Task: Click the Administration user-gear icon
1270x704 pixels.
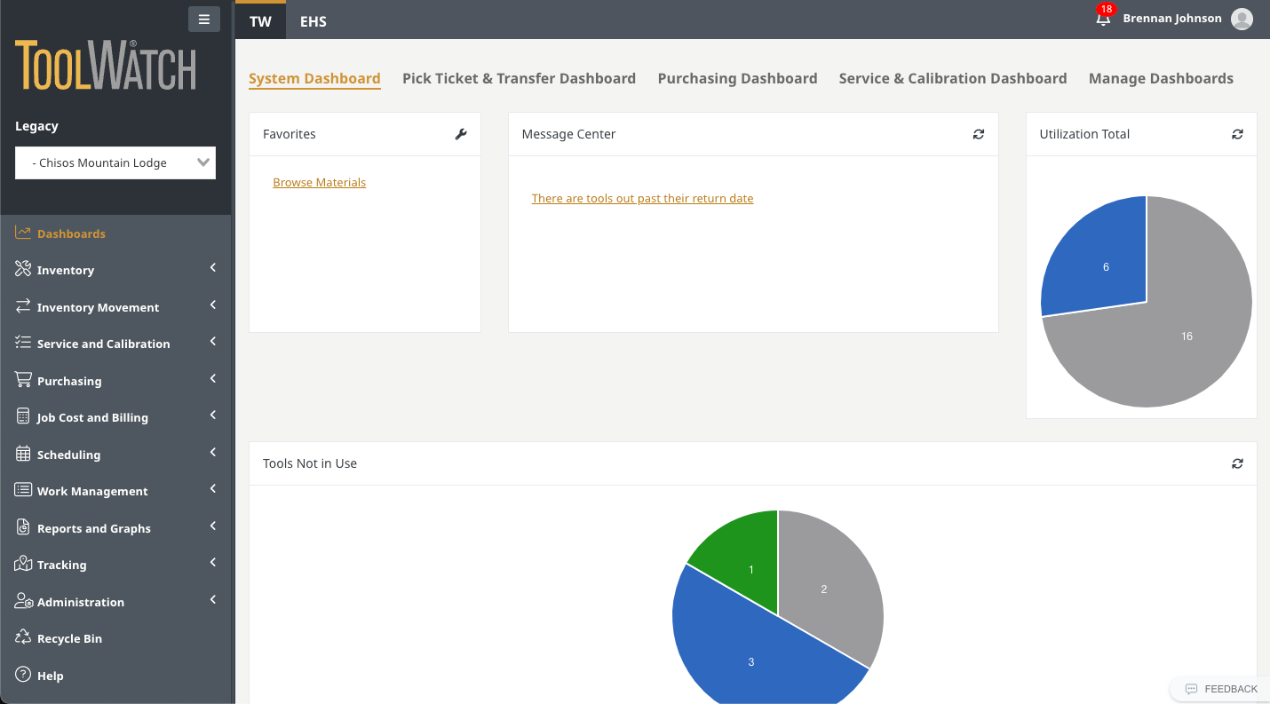Action: 23,601
